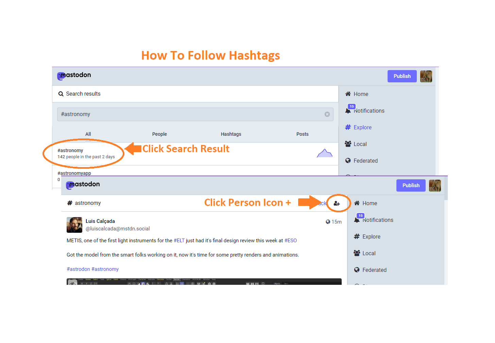Open Explore in lower window sidebar
The height and width of the screenshot is (343, 495).
pyautogui.click(x=371, y=237)
